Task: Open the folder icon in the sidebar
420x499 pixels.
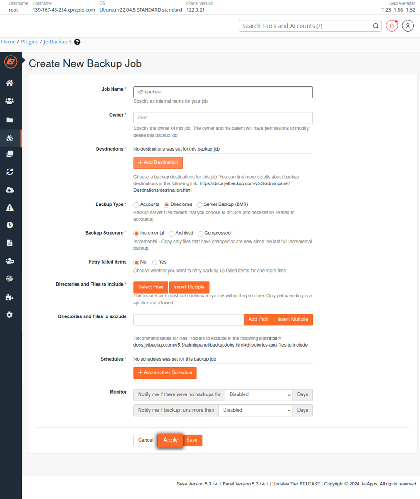Action: (x=9, y=120)
